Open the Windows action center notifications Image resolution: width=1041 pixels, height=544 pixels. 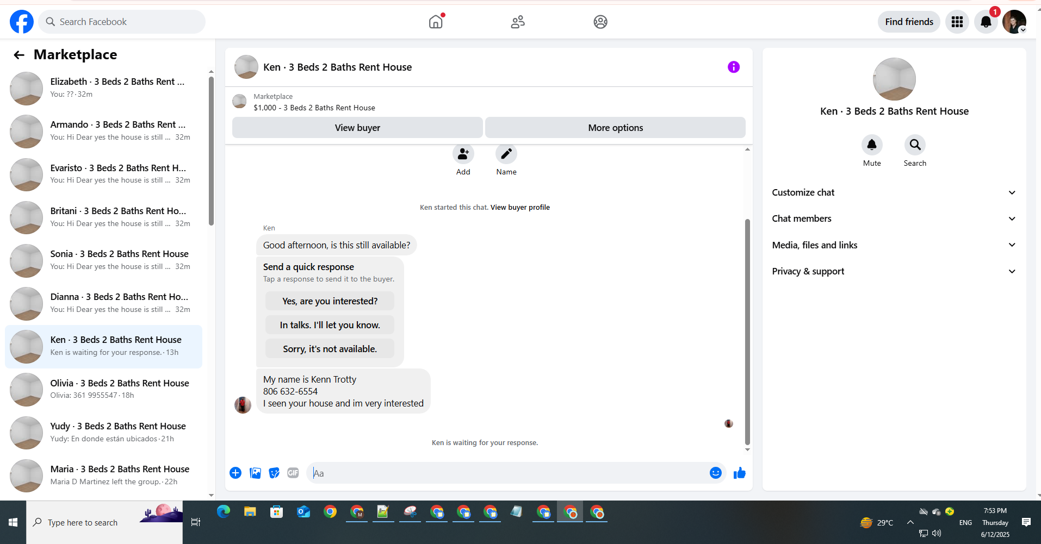[x=1026, y=522]
